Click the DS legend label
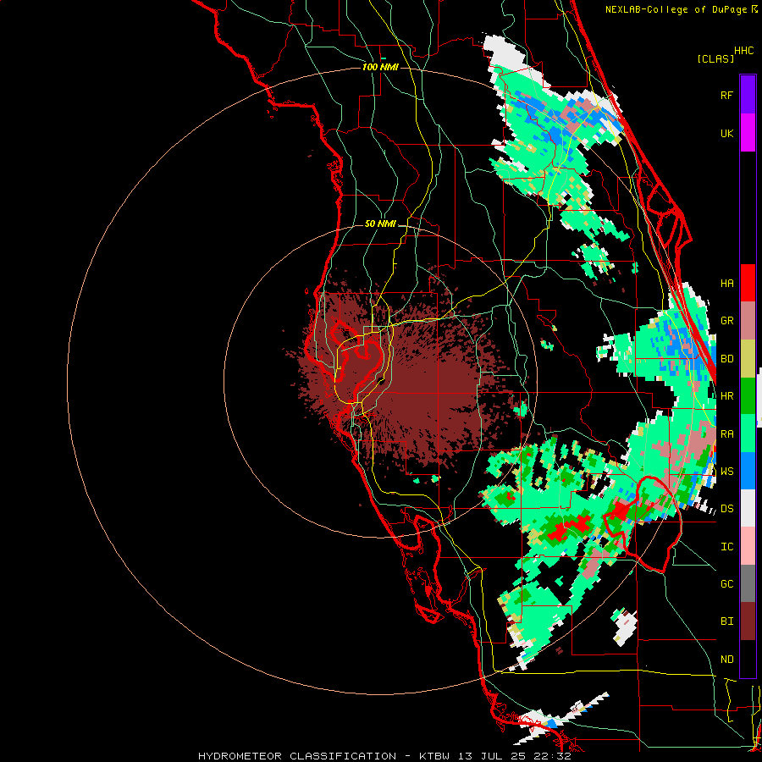Screen dimensions: 762x762 726,509
